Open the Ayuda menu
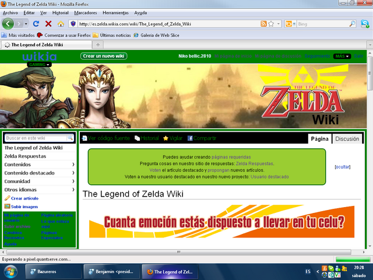 (x=140, y=13)
